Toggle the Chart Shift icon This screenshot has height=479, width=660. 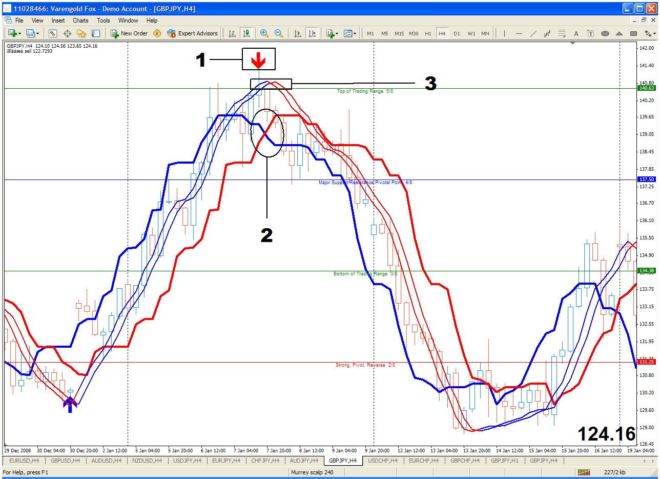(x=312, y=33)
